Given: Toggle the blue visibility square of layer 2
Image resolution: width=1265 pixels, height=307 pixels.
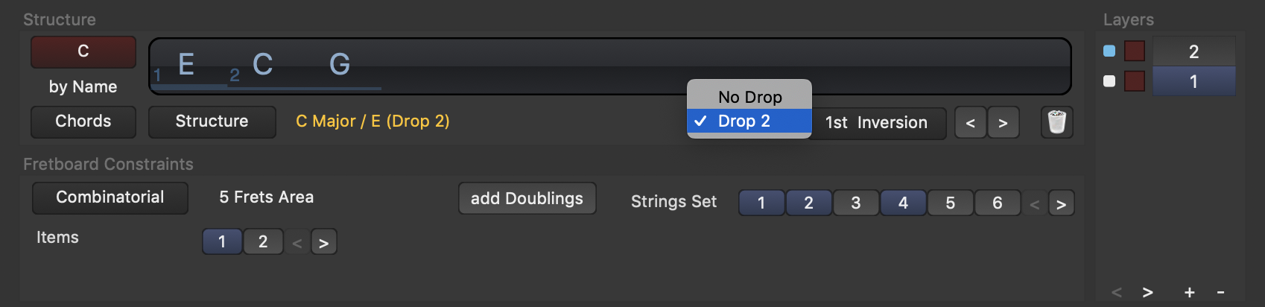Looking at the screenshot, I should (x=1109, y=51).
